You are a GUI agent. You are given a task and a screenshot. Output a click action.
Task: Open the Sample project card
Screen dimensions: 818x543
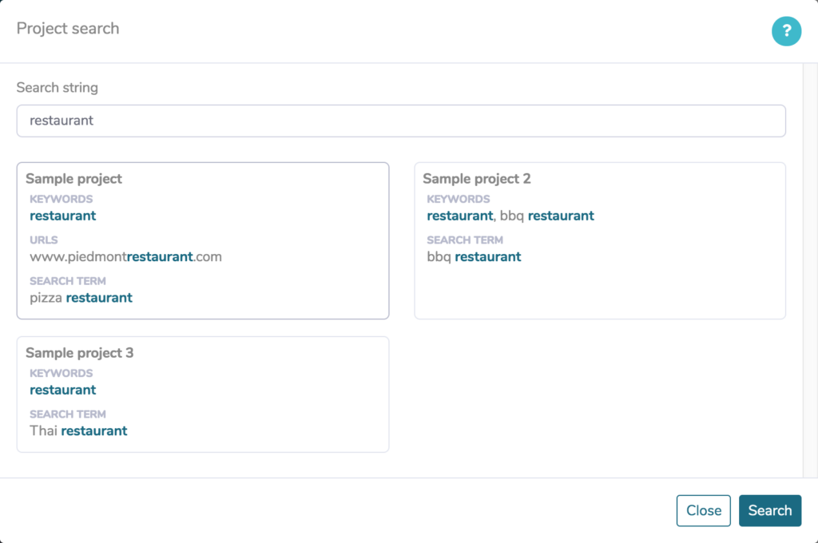pyautogui.click(x=203, y=240)
